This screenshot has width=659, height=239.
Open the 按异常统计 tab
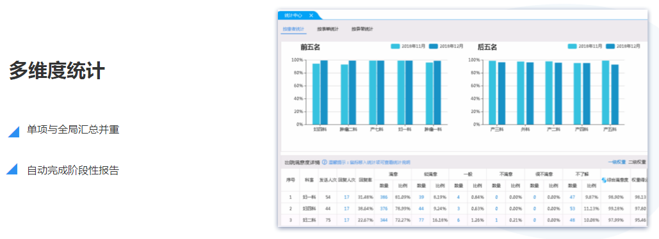(362, 29)
